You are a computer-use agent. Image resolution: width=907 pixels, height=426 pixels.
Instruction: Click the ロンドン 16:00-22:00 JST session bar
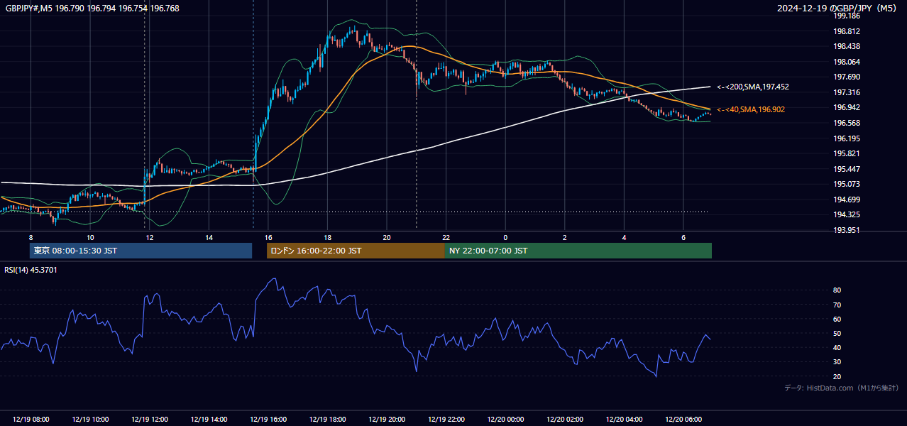click(356, 251)
